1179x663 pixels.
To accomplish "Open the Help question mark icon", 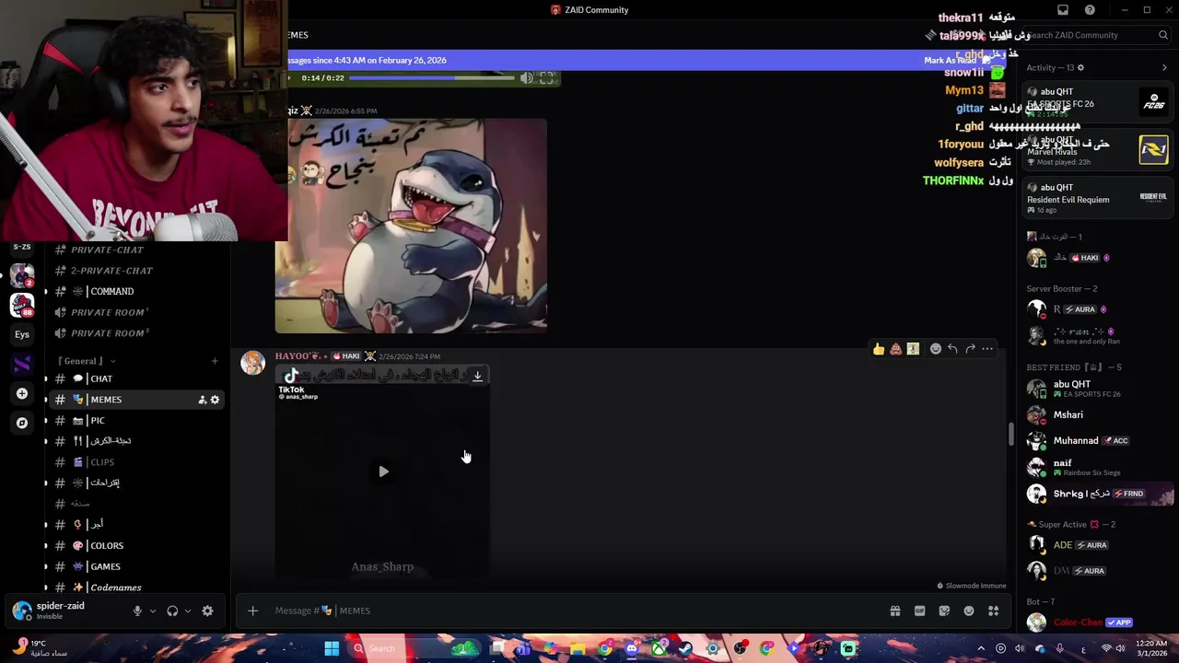I will pos(1090,10).
